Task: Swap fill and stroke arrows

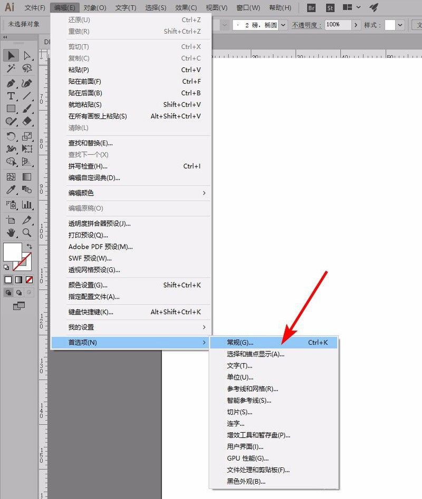Action: click(x=29, y=246)
